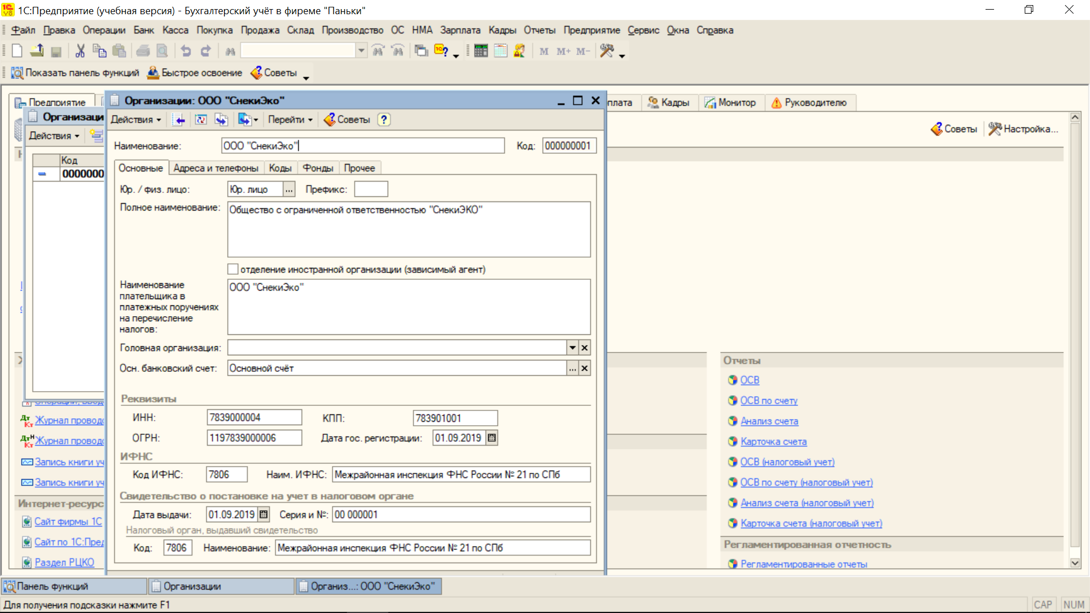This screenshot has height=613, width=1090.
Task: Open Карточка счета (налоговый учет) link
Action: (811, 523)
